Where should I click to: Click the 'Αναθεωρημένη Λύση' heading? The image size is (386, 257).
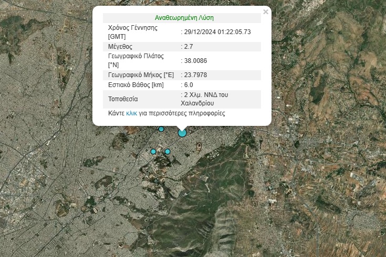pos(184,18)
